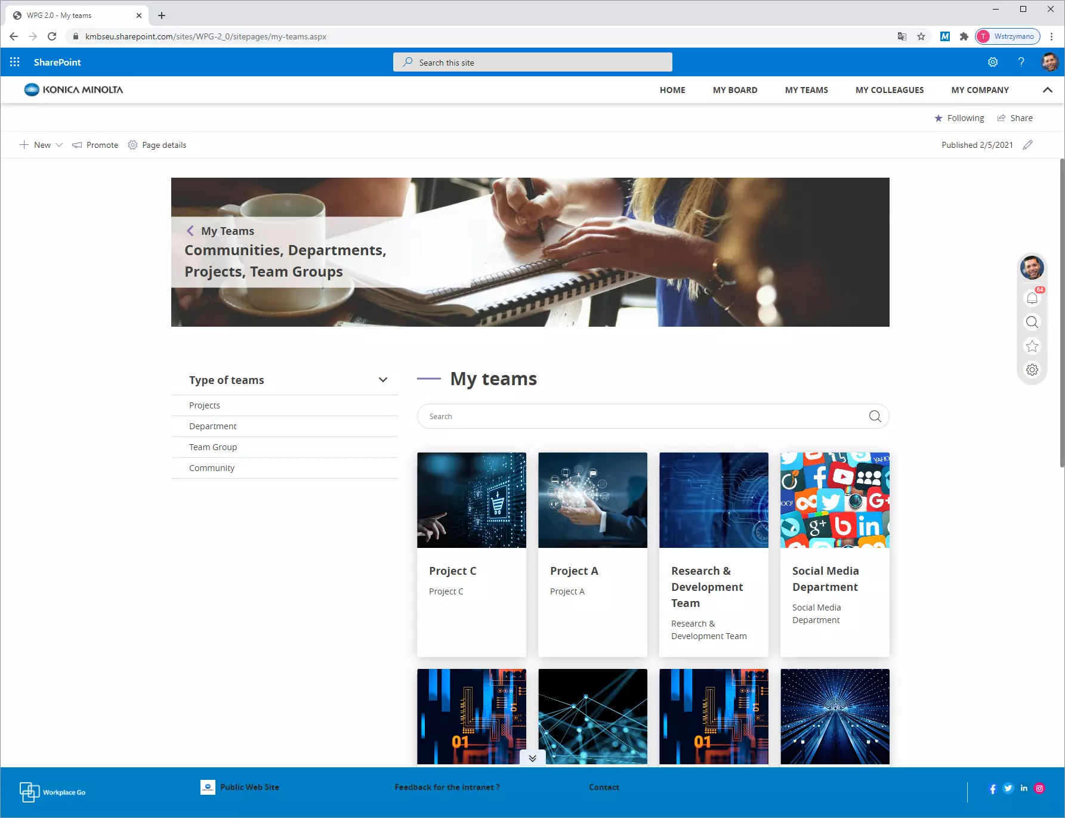Filter teams by Department
The image size is (1065, 818).
pos(285,426)
